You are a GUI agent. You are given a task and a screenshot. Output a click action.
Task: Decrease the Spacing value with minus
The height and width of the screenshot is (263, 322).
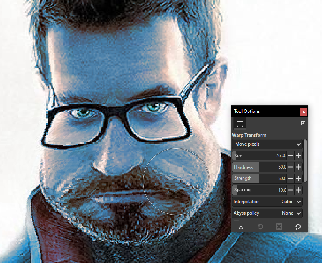pos(291,190)
